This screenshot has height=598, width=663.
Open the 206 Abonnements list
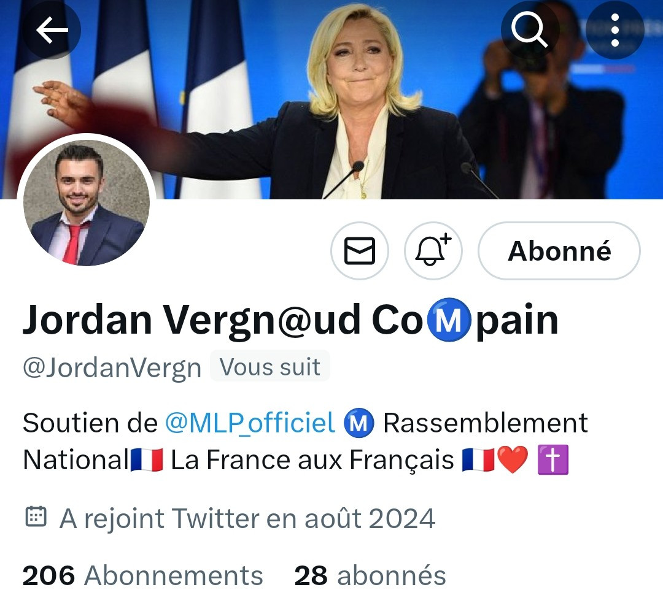142,575
